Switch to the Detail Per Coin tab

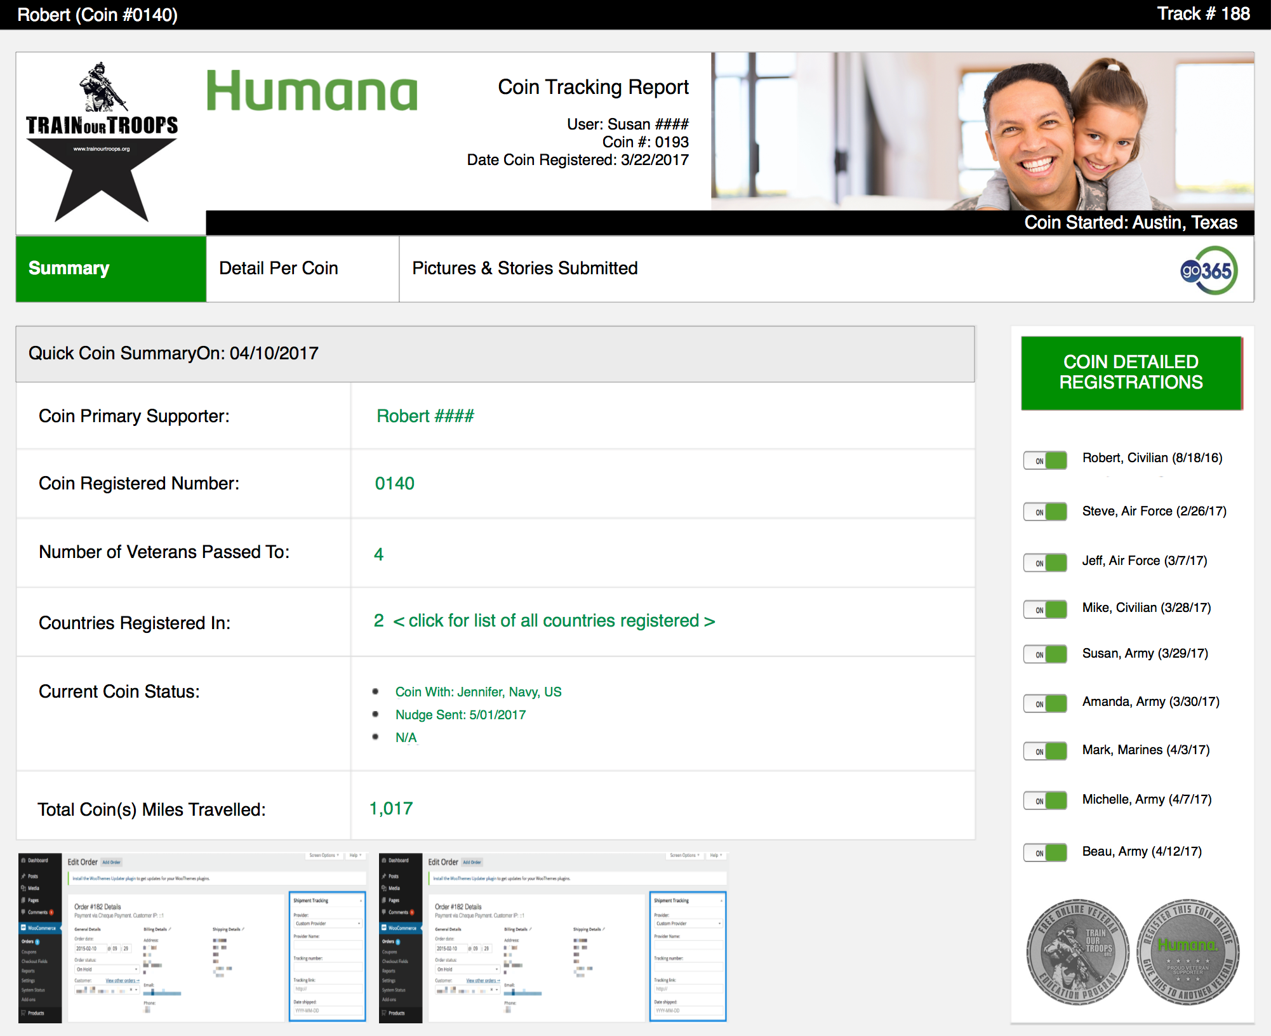[303, 269]
